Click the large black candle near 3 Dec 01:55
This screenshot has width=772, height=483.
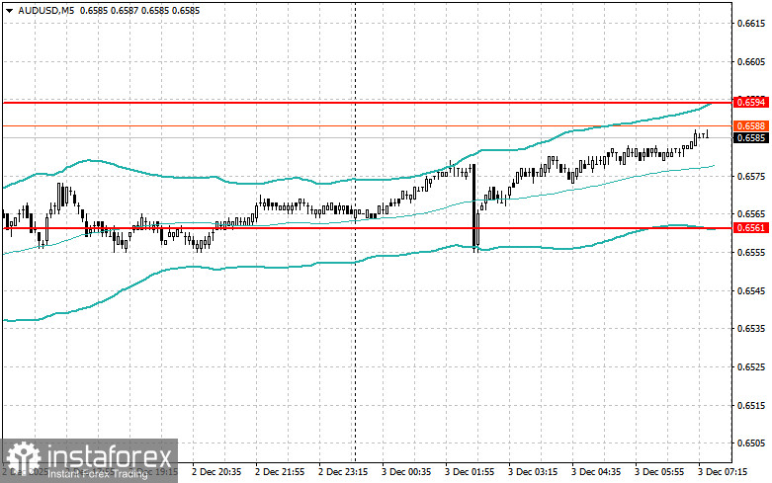473,206
